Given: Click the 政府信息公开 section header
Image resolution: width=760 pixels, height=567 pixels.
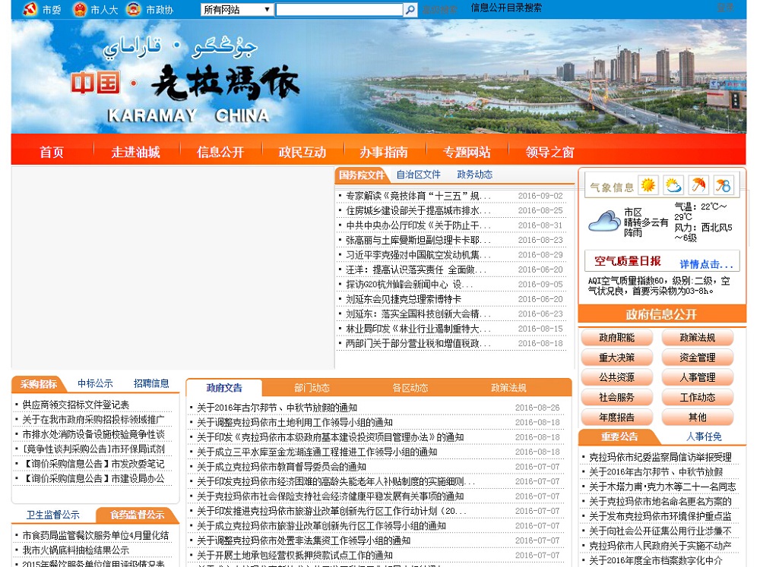Looking at the screenshot, I should 662,314.
